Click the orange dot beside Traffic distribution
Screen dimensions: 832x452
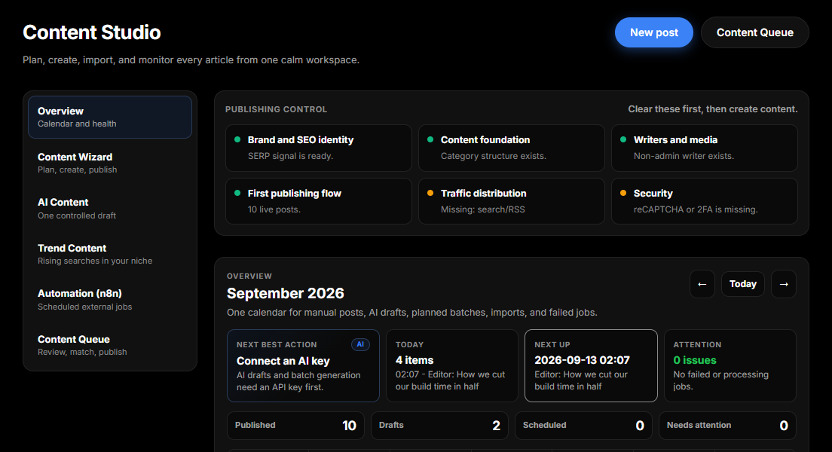click(x=430, y=193)
